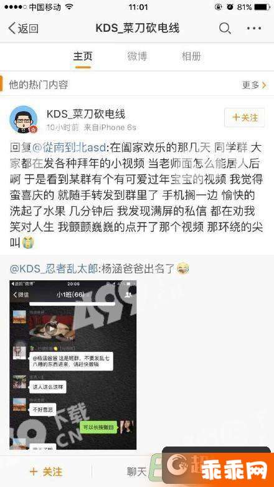Open the search magnifier icon
This screenshot has height=487, width=274.
(x=225, y=28)
